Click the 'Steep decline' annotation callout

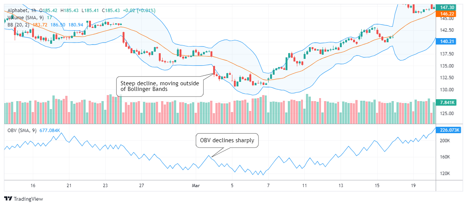tap(160, 86)
